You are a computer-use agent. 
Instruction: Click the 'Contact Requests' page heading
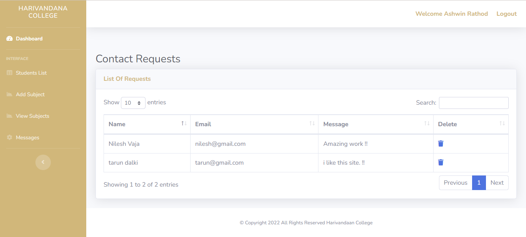click(x=138, y=59)
